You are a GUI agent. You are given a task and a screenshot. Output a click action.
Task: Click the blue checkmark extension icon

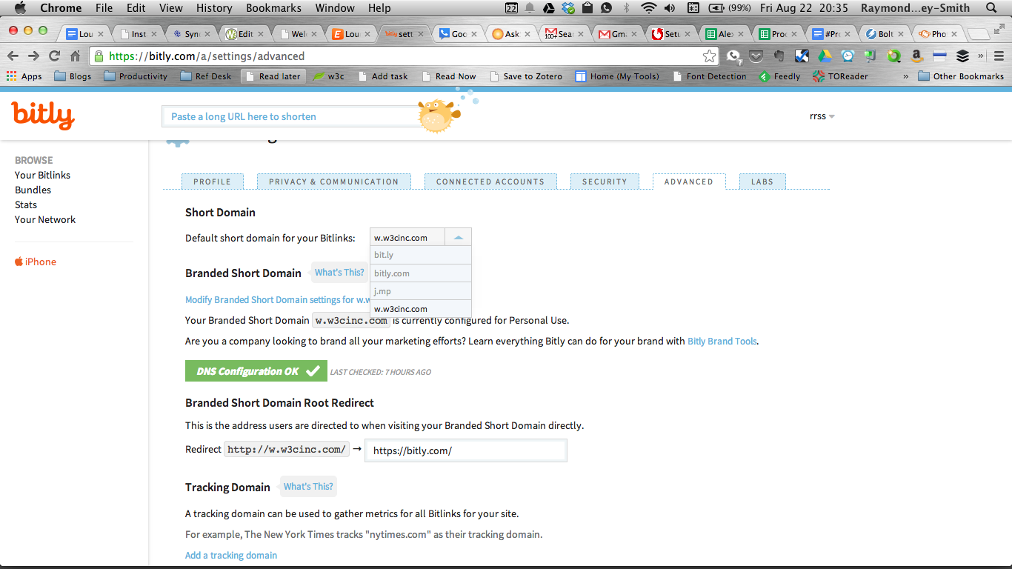802,56
